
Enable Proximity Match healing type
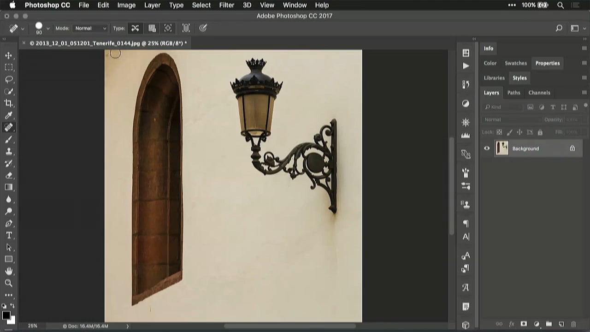pos(168,28)
